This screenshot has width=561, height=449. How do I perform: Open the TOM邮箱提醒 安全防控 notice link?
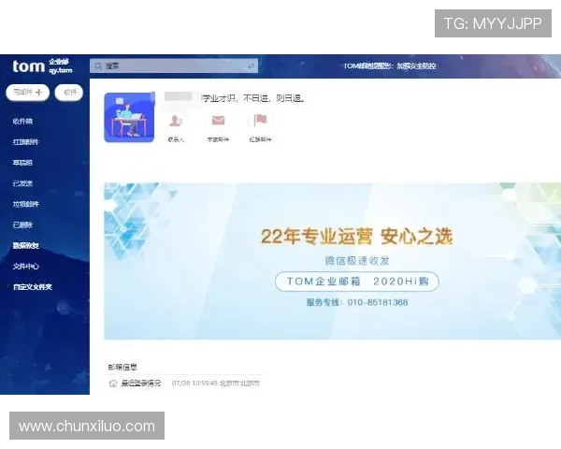pos(390,65)
